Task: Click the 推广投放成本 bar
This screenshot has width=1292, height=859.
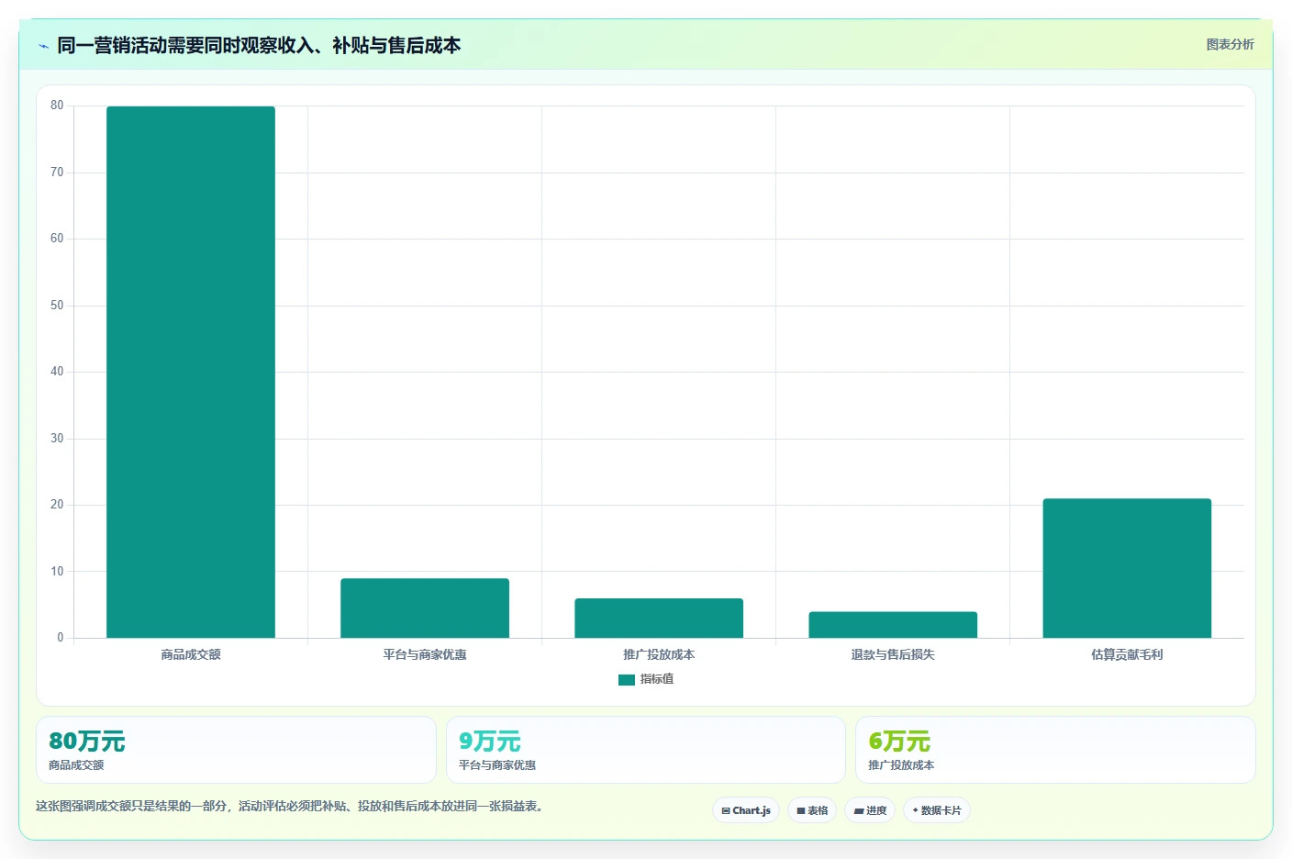Action: [659, 618]
